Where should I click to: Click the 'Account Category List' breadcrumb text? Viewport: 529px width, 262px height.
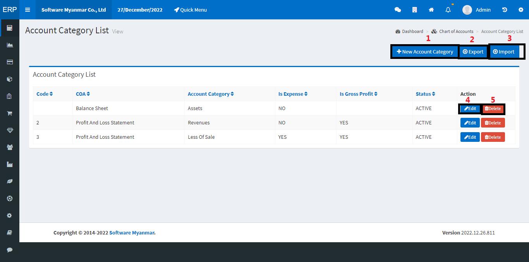[502, 31]
